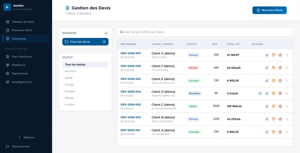Click the Refusé status badge
300x153 pixels.
[x=193, y=68]
